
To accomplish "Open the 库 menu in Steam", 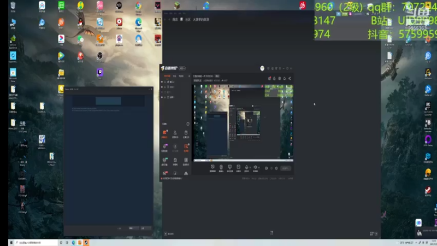I will tap(181, 20).
